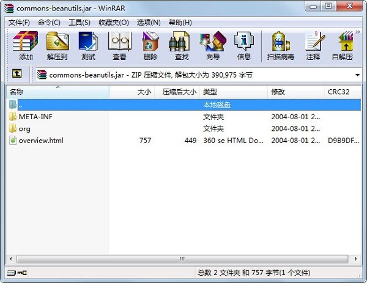Click the key icon in status bar
367x283 pixels.
click(22, 273)
